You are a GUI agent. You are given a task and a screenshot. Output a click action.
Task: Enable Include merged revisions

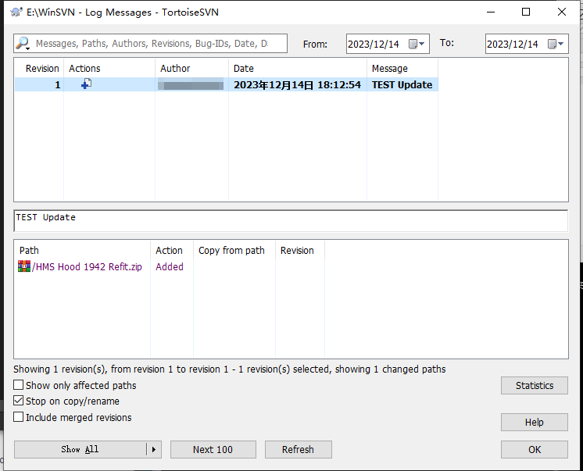tap(19, 418)
